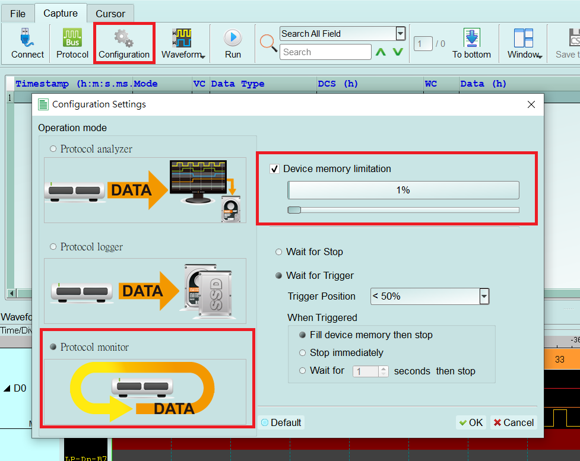Click the magnifier search icon
The image size is (580, 461).
268,43
